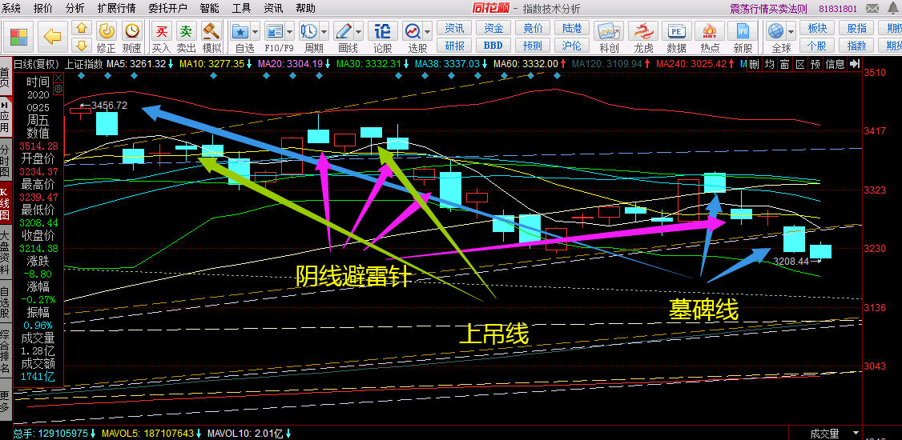Click the 龙虎 dragon icon
The width and height of the screenshot is (902, 440).
coord(643,33)
